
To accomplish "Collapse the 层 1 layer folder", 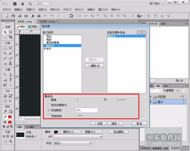I will (x=151, y=102).
